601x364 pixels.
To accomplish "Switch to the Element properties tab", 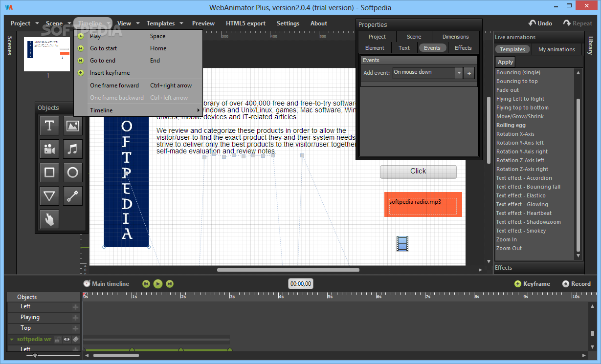I will coord(375,48).
